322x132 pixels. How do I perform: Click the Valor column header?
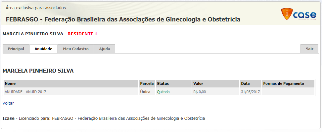point(198,83)
